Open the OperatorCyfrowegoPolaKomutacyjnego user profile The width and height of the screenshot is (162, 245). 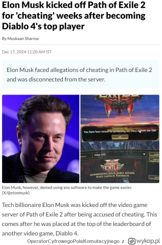[73, 241]
